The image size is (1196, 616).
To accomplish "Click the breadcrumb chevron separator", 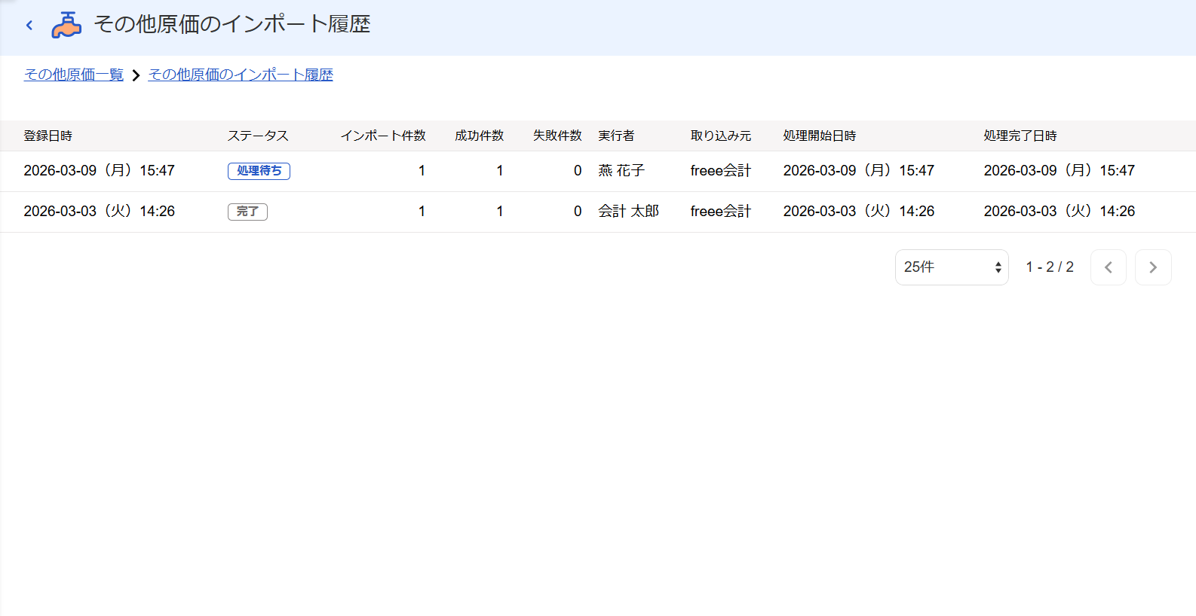I will pyautogui.click(x=136, y=75).
